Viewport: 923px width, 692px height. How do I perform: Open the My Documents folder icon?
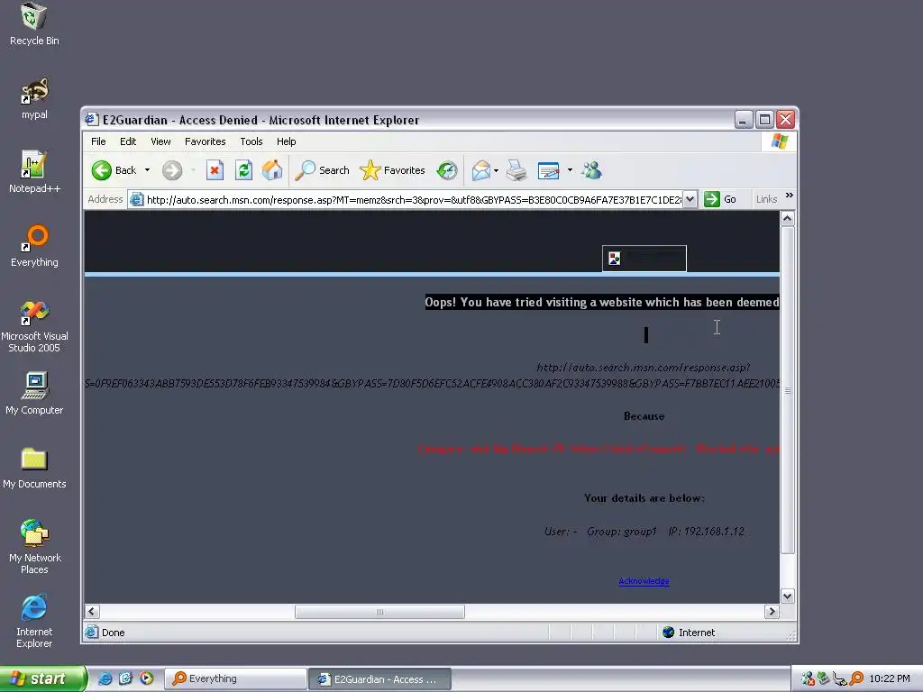[x=34, y=468]
